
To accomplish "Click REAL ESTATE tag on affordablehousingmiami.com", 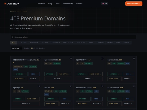I will click(18, 66).
